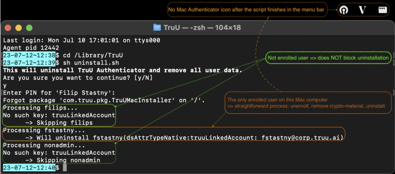
Task: Click the '23-07-12~12:38' prompt timestamp
Action: pos(29,55)
